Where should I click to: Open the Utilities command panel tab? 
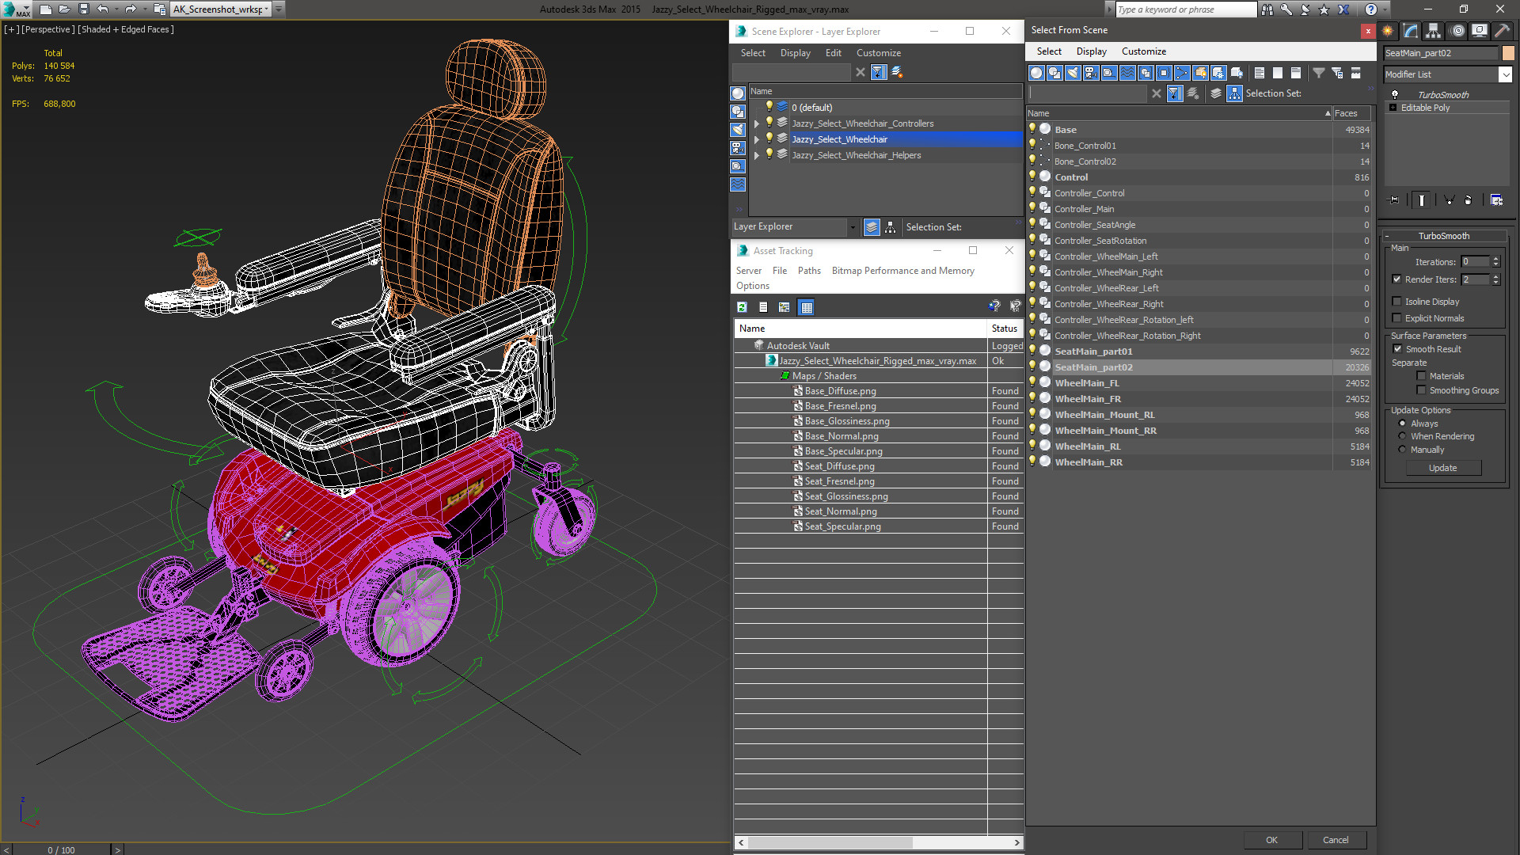pyautogui.click(x=1502, y=31)
